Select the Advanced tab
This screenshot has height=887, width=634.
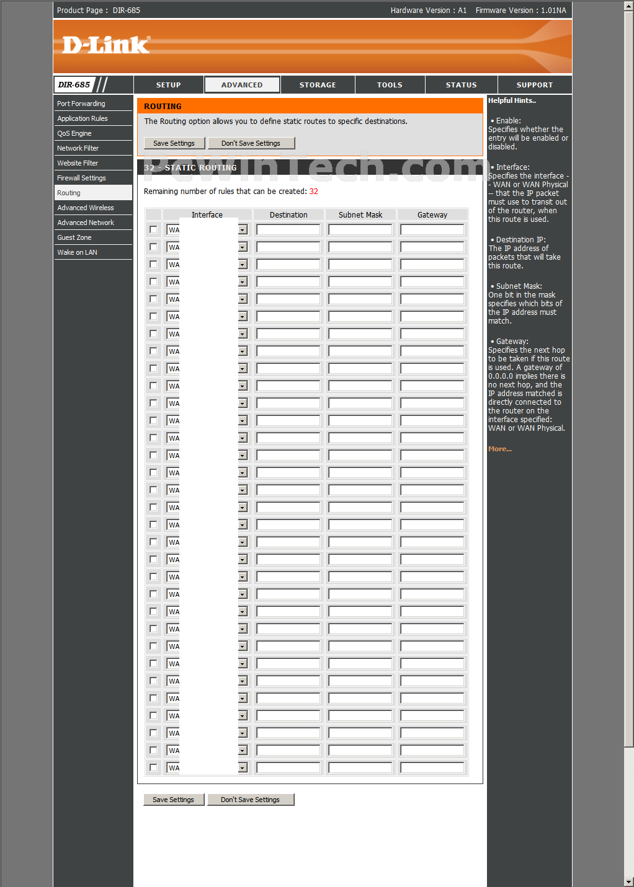pyautogui.click(x=242, y=85)
